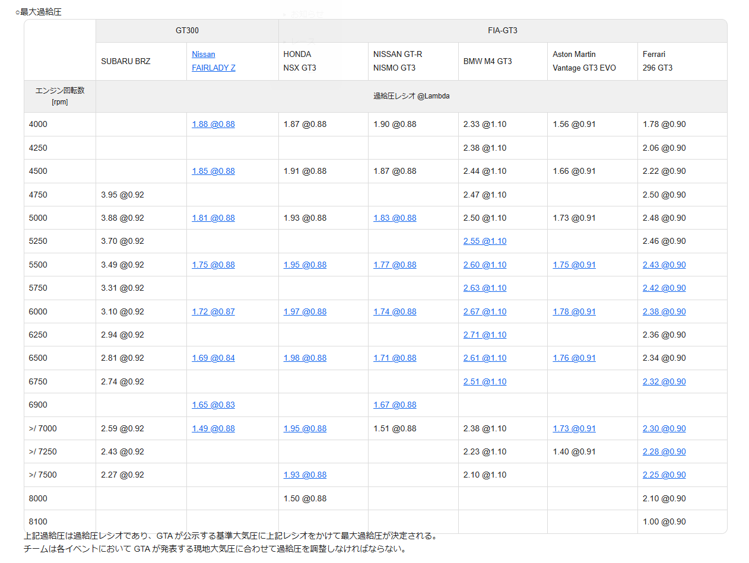Click the 2.71 @1.10 link at 6250 rpm
The width and height of the screenshot is (749, 563).
click(x=485, y=335)
